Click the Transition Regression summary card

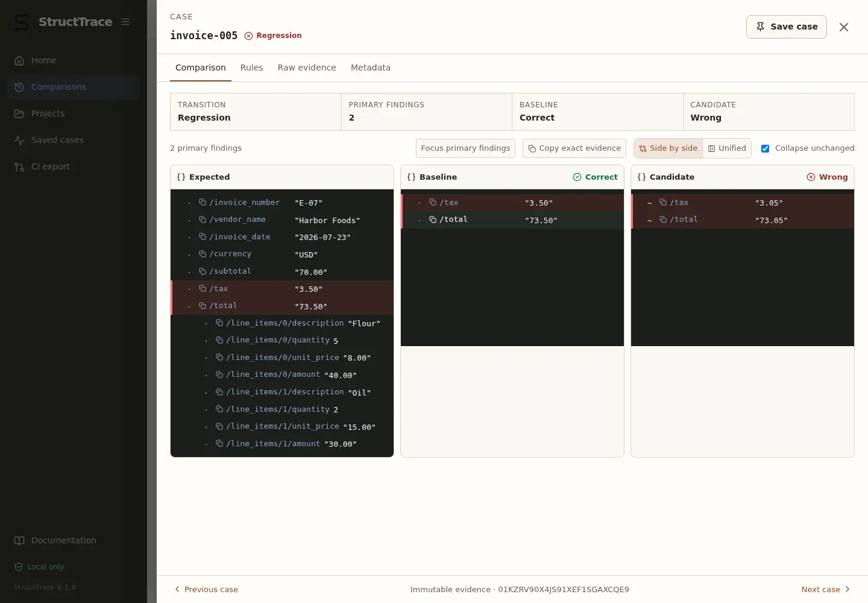(256, 112)
